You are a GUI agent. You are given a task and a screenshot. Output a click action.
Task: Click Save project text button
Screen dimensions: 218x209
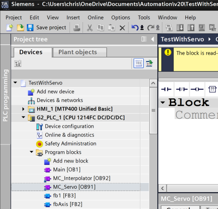pyautogui.click(x=51, y=28)
